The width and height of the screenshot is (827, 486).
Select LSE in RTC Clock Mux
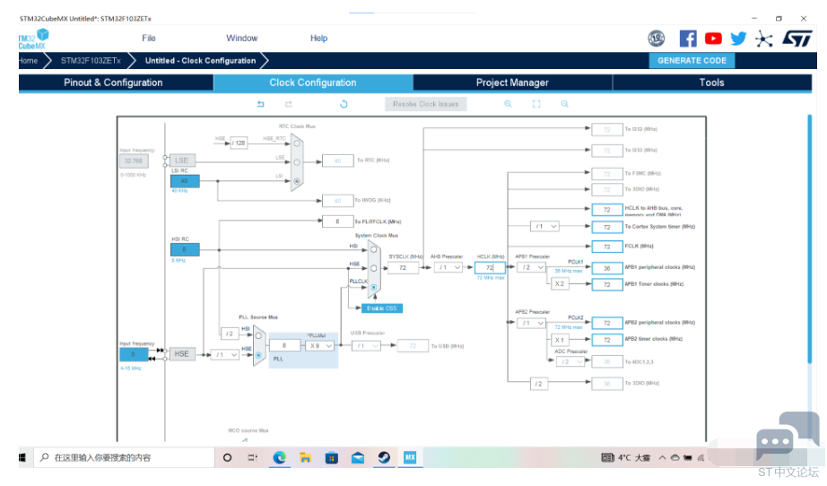coord(297,162)
